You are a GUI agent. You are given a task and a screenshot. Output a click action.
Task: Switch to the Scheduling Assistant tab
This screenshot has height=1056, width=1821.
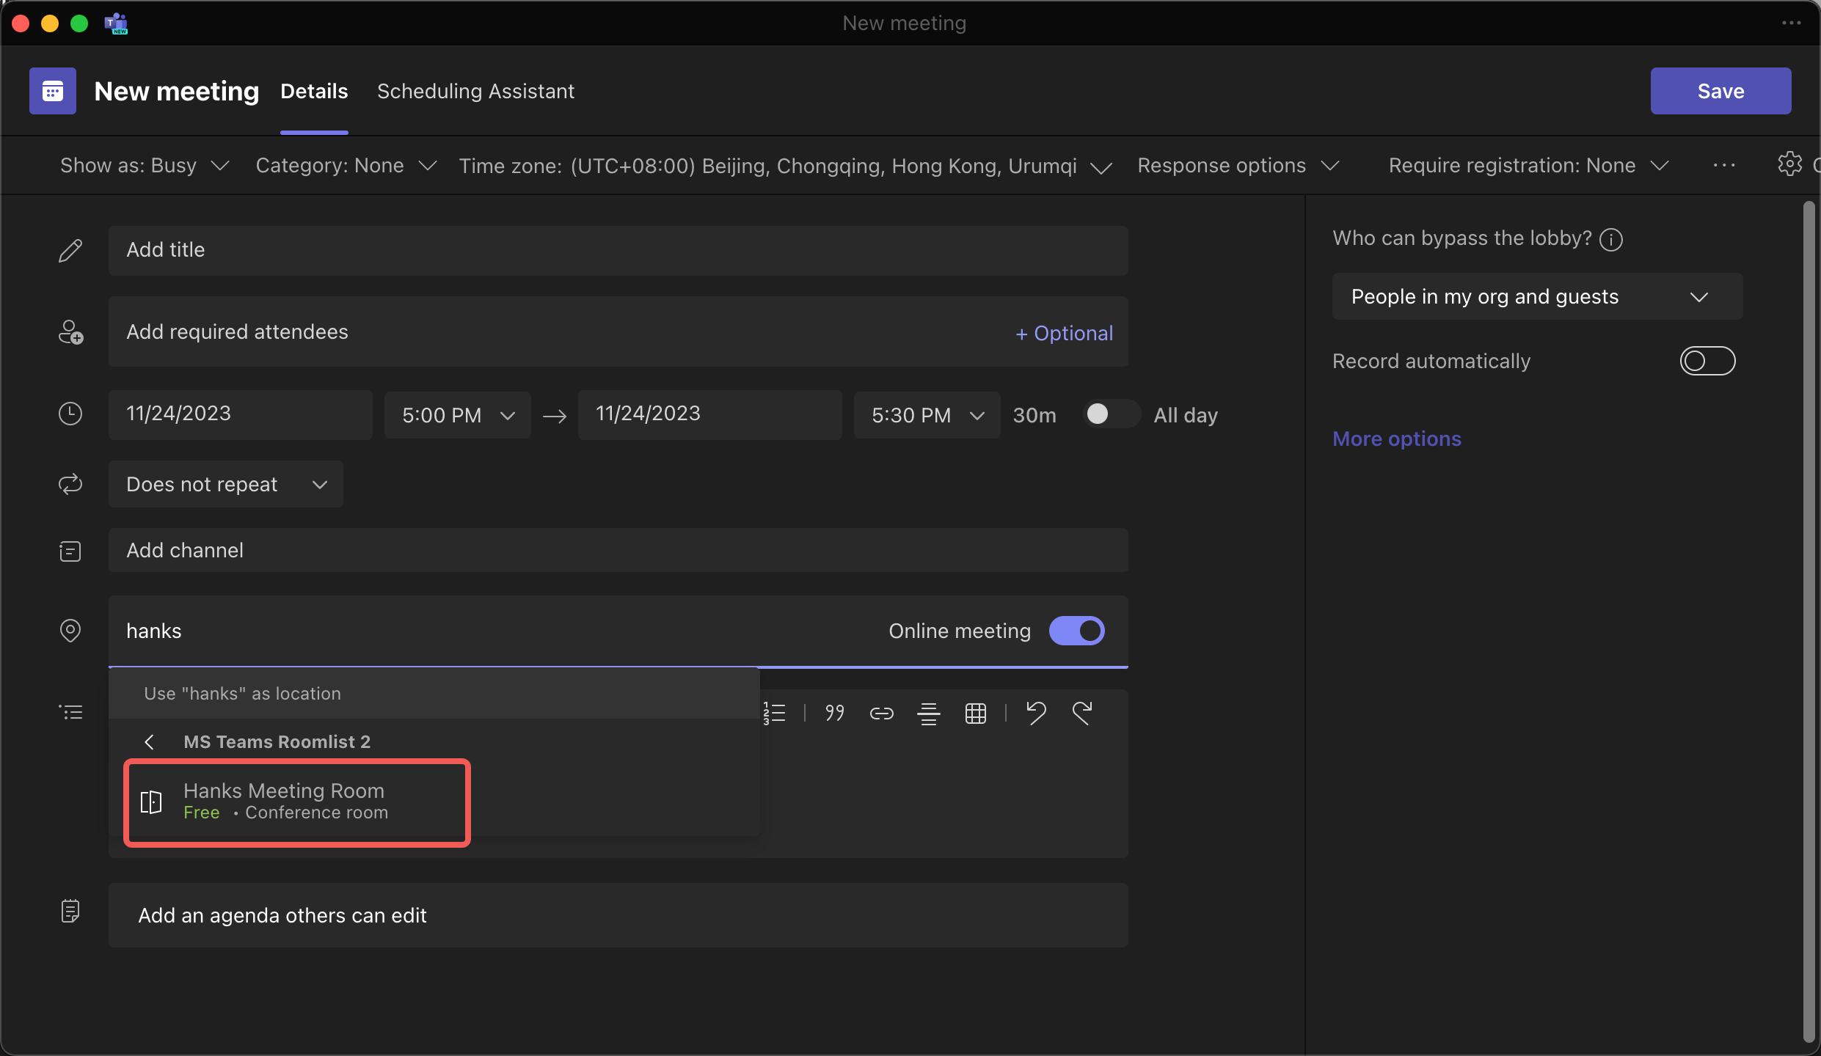pyautogui.click(x=475, y=91)
